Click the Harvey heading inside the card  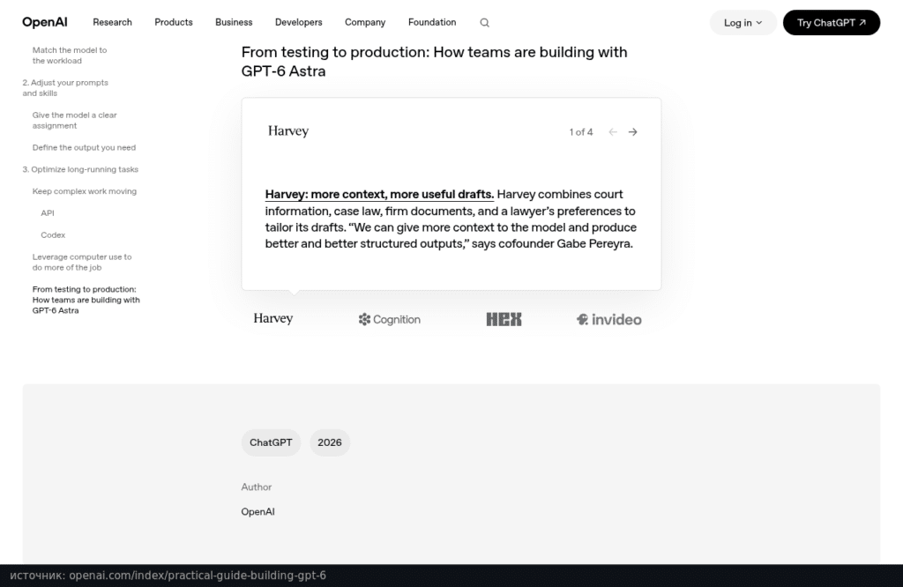[x=288, y=130]
